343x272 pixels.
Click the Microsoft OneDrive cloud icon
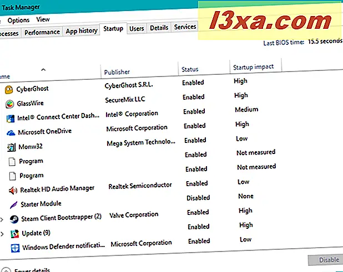(x=11, y=133)
